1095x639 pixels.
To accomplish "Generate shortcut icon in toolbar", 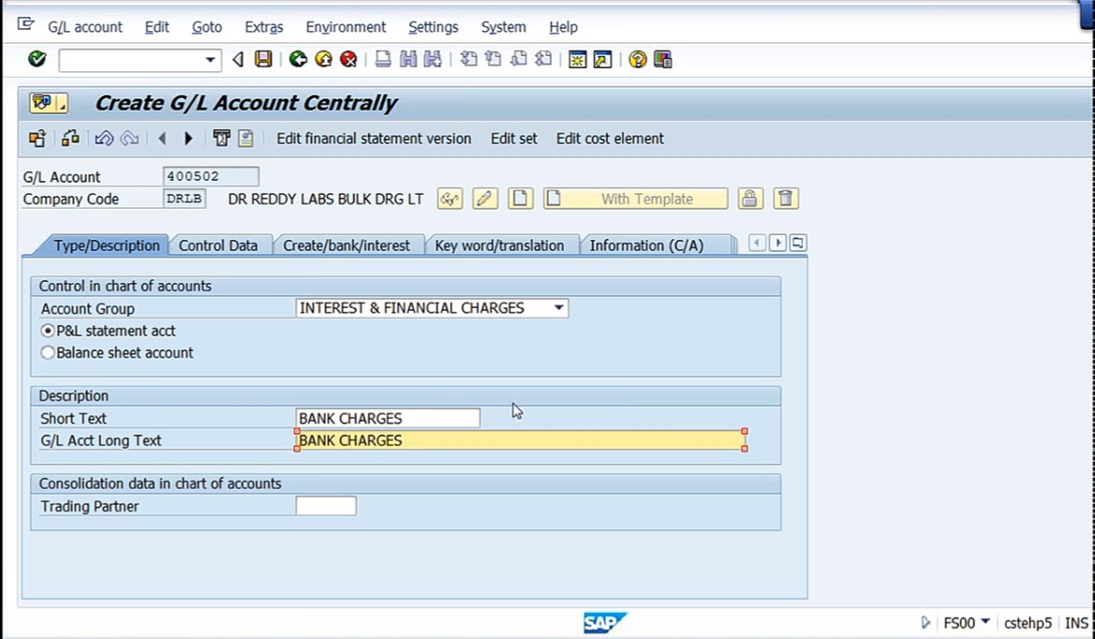I will coord(602,59).
